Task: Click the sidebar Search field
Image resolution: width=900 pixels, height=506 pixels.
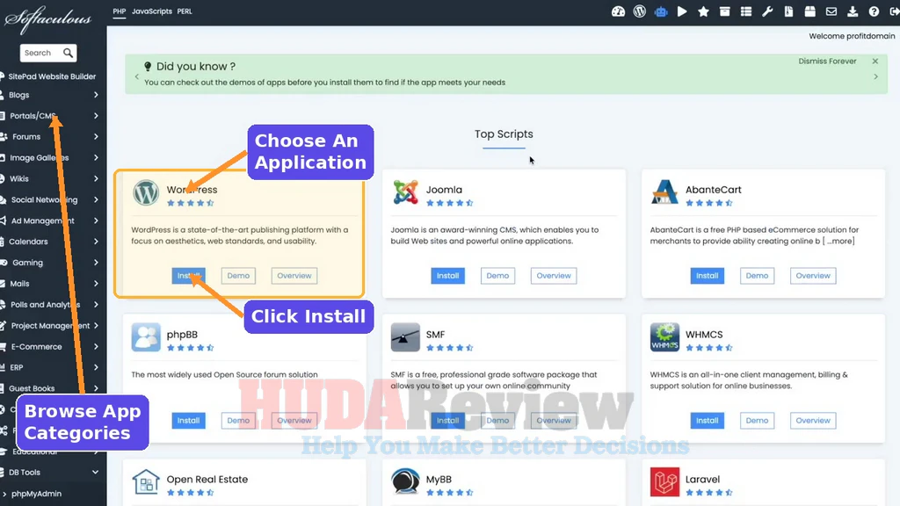Action: [x=41, y=53]
